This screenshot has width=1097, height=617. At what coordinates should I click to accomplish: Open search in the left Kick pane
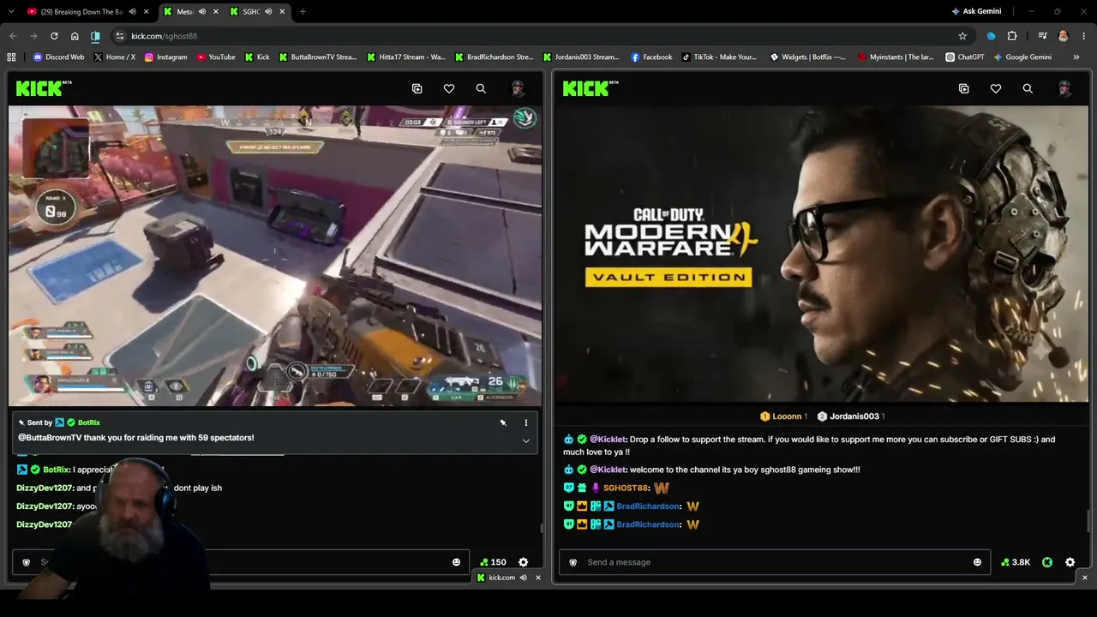[481, 88]
